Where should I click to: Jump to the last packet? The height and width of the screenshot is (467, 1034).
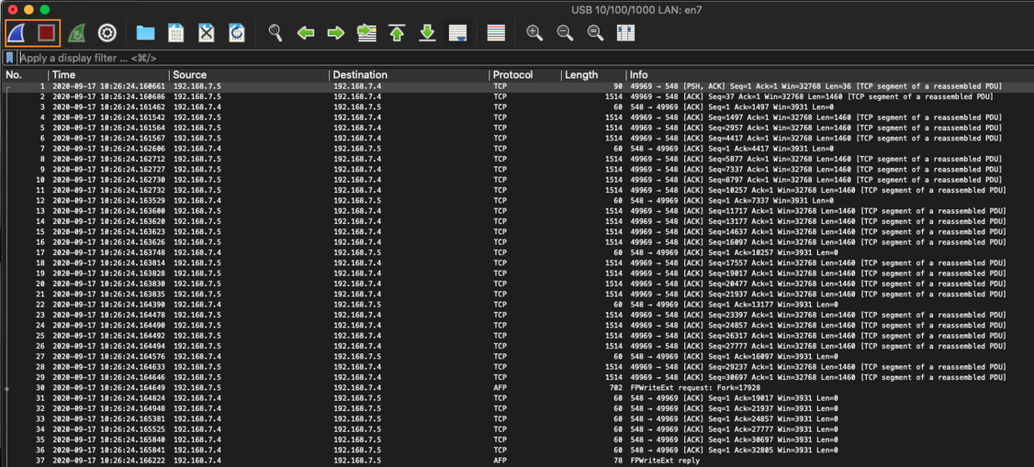[x=427, y=33]
